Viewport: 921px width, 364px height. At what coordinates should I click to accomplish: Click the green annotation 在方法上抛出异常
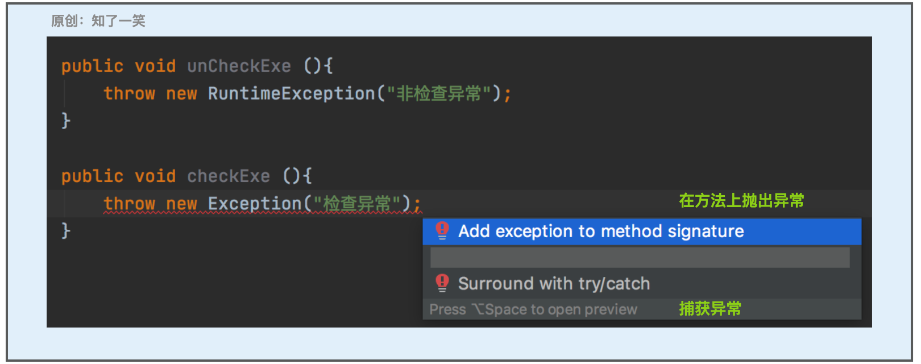tap(741, 201)
